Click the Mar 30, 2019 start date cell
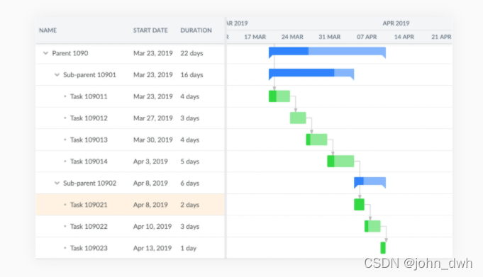Image resolution: width=483 pixels, height=277 pixels. pyautogui.click(x=152, y=140)
